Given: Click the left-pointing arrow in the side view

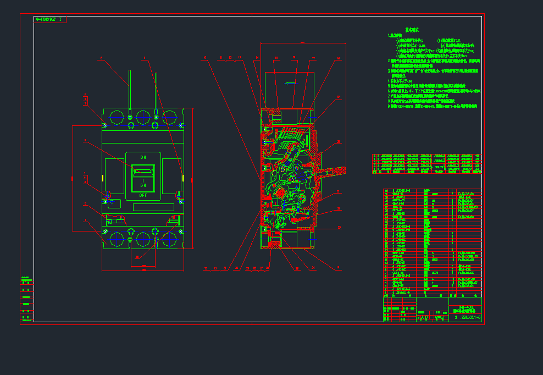Looking at the screenshot, I should point(291,83).
